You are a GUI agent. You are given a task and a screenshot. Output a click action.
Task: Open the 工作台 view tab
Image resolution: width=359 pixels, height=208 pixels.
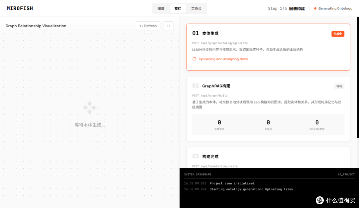click(196, 8)
